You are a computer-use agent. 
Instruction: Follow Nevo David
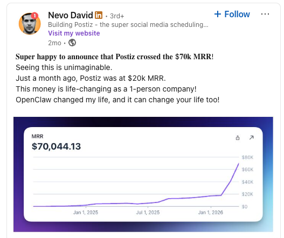tap(232, 14)
